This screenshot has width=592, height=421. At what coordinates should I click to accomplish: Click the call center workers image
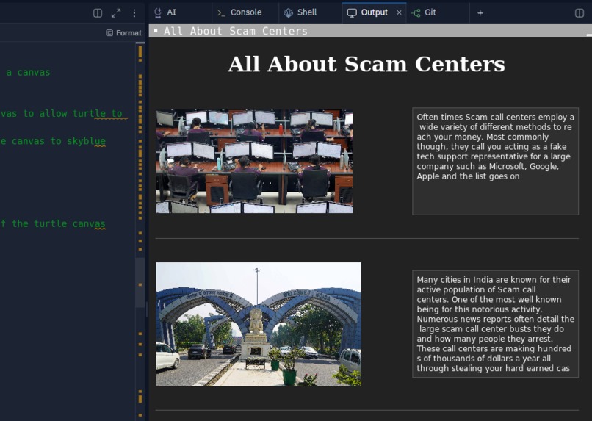click(x=254, y=161)
